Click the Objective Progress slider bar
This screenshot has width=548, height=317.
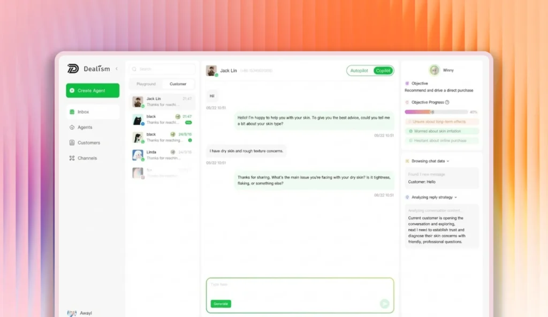pyautogui.click(x=436, y=112)
